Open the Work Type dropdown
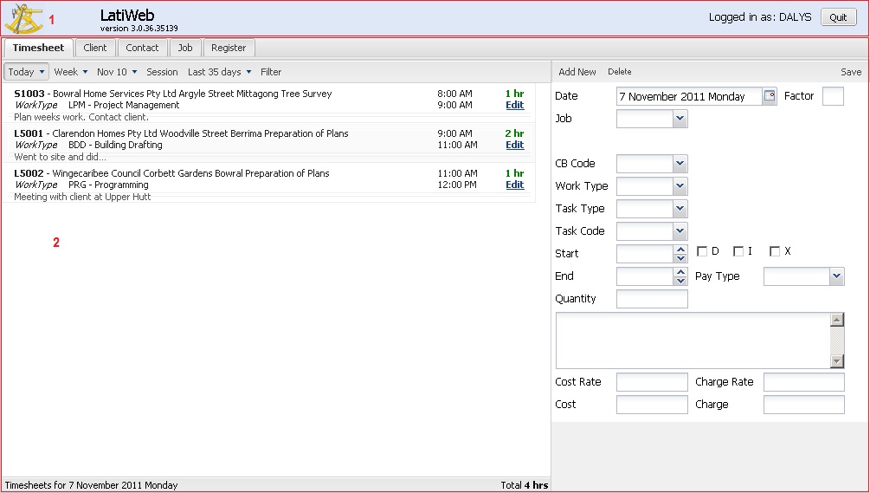Screen dimensions: 870x493 coord(680,186)
